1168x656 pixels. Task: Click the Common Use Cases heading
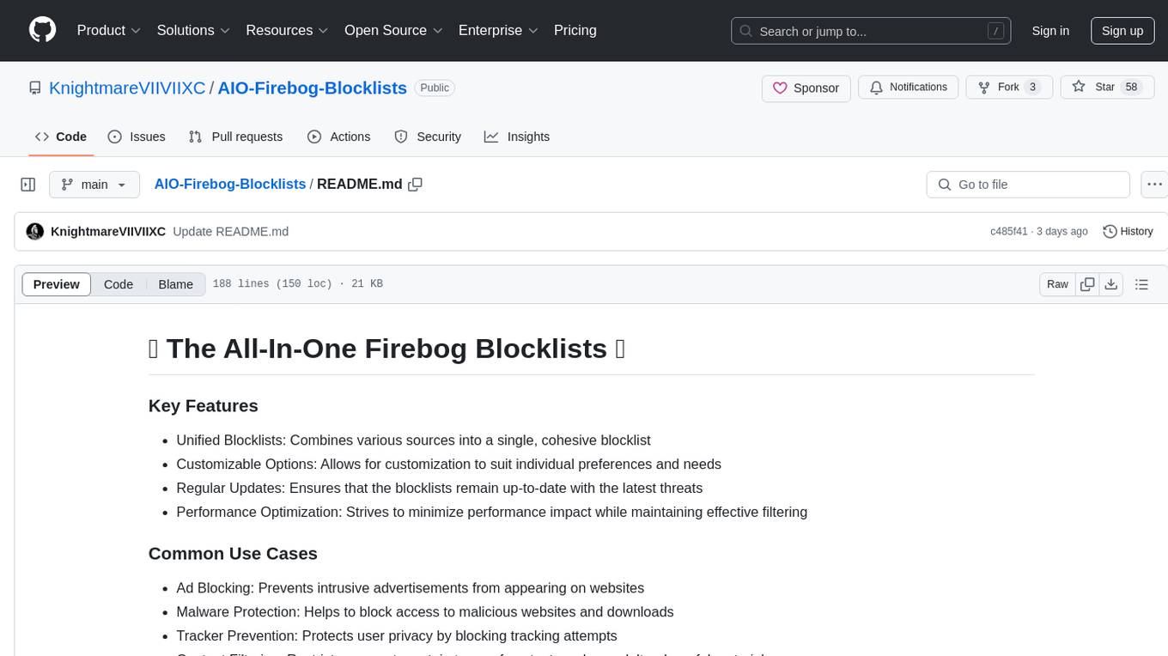coord(233,554)
